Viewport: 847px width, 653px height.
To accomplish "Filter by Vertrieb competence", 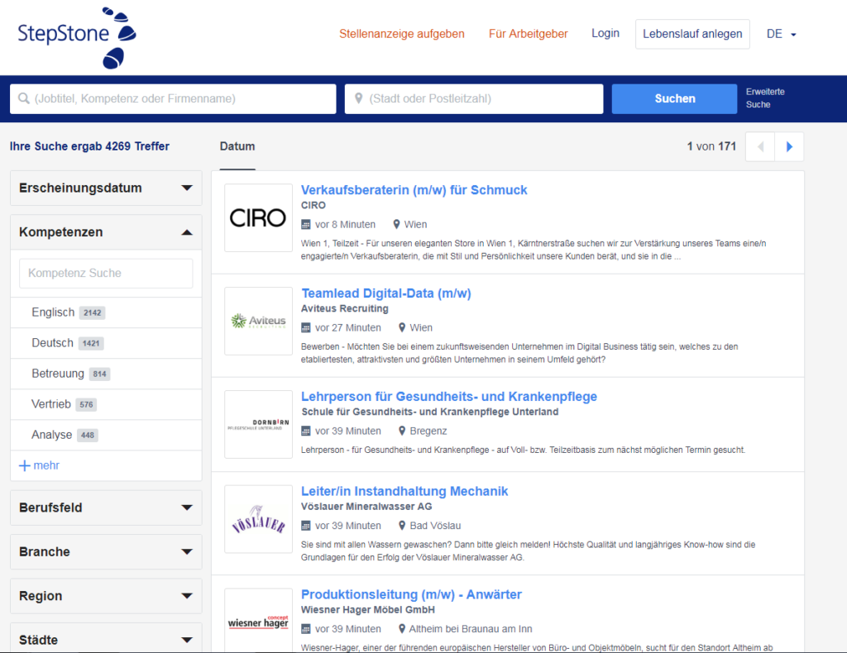I will tap(106, 405).
